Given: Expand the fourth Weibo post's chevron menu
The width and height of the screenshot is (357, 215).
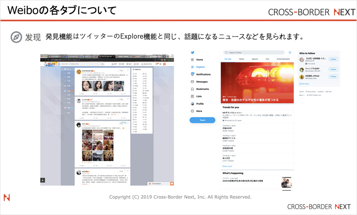Looking at the screenshot, I should tap(128, 171).
